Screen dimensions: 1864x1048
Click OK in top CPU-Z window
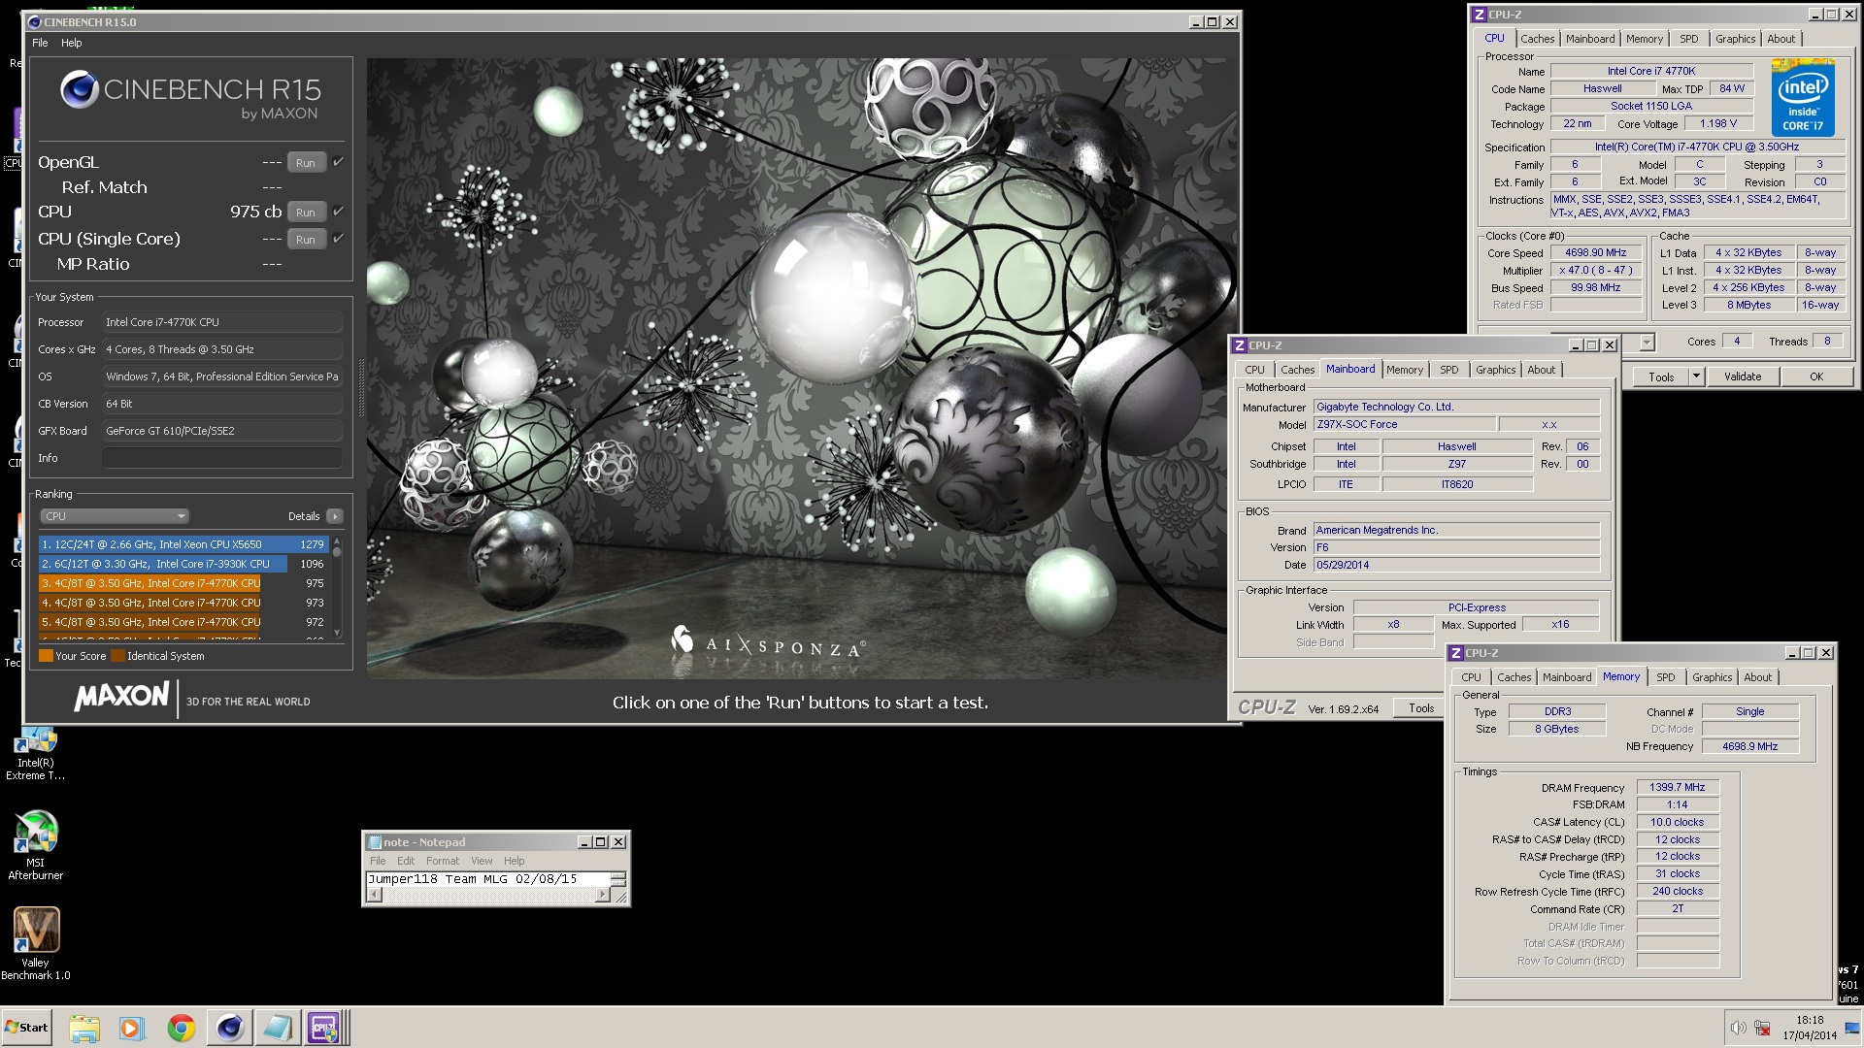click(1816, 377)
